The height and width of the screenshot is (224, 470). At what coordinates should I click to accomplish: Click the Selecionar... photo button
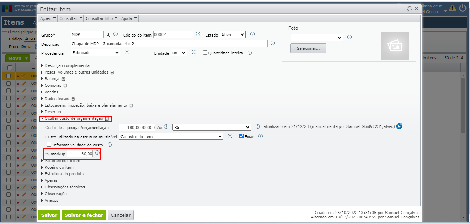click(x=308, y=48)
